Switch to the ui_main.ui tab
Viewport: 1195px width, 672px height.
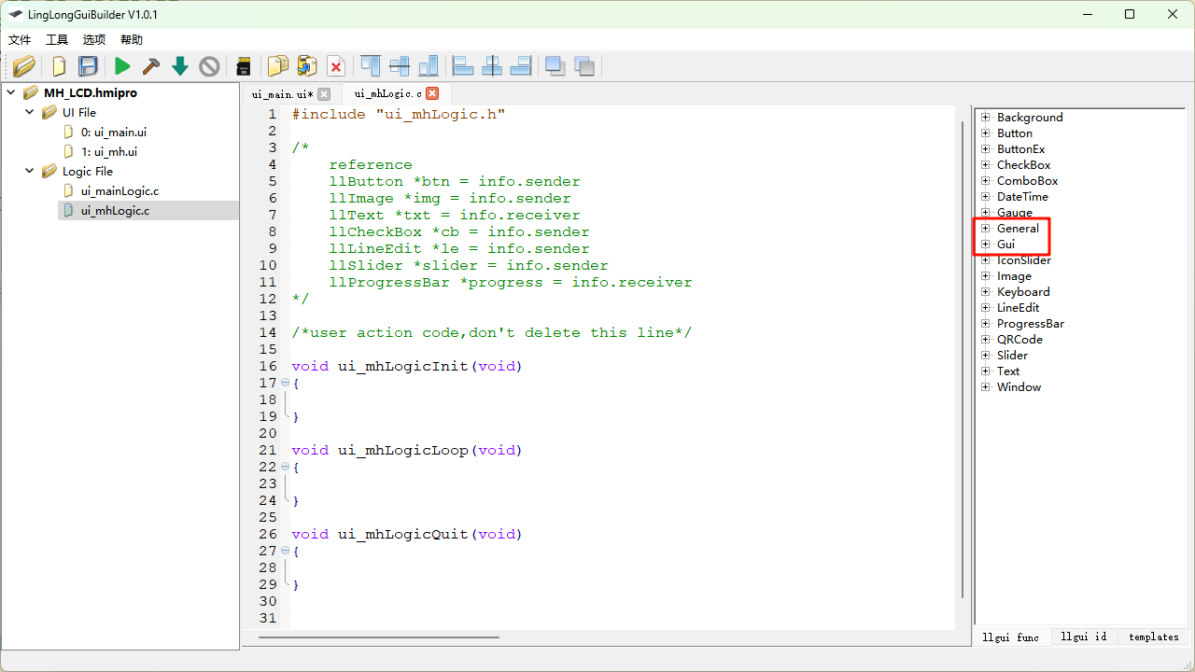tap(282, 94)
